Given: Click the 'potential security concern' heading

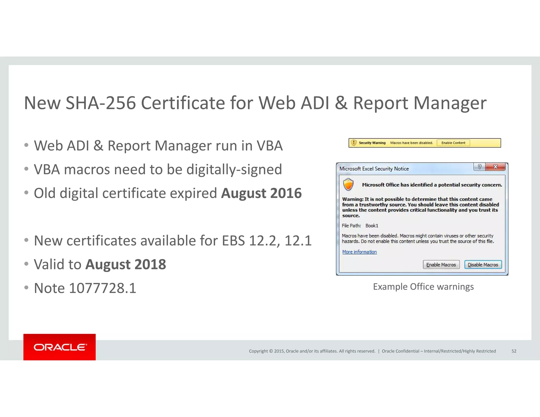Looking at the screenshot, I should tap(432, 185).
